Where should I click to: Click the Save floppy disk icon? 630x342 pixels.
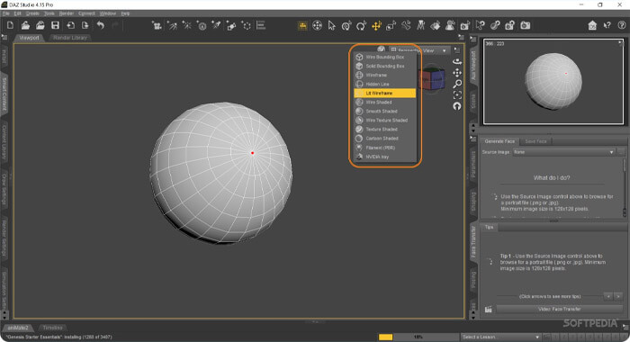tap(55, 25)
